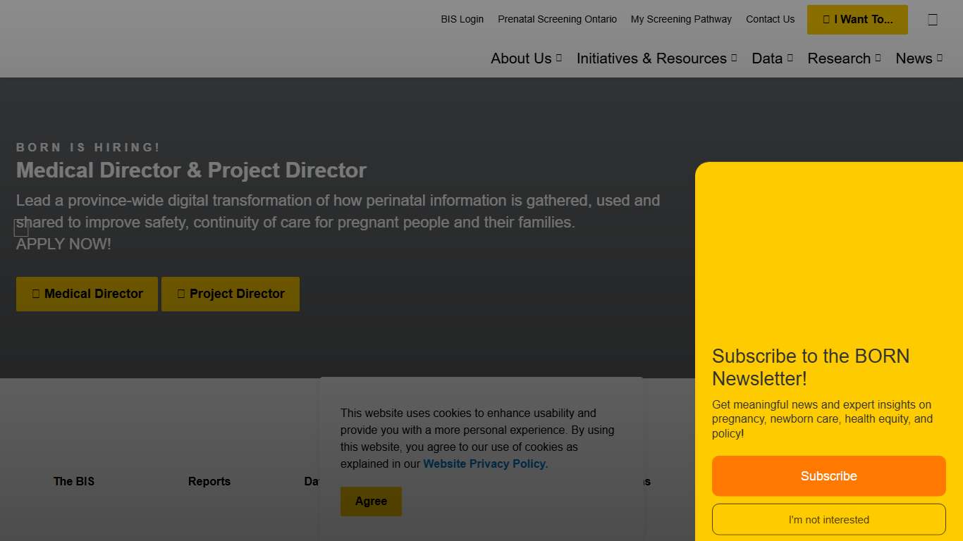
Task: Go to BIS Login
Action: (x=462, y=20)
